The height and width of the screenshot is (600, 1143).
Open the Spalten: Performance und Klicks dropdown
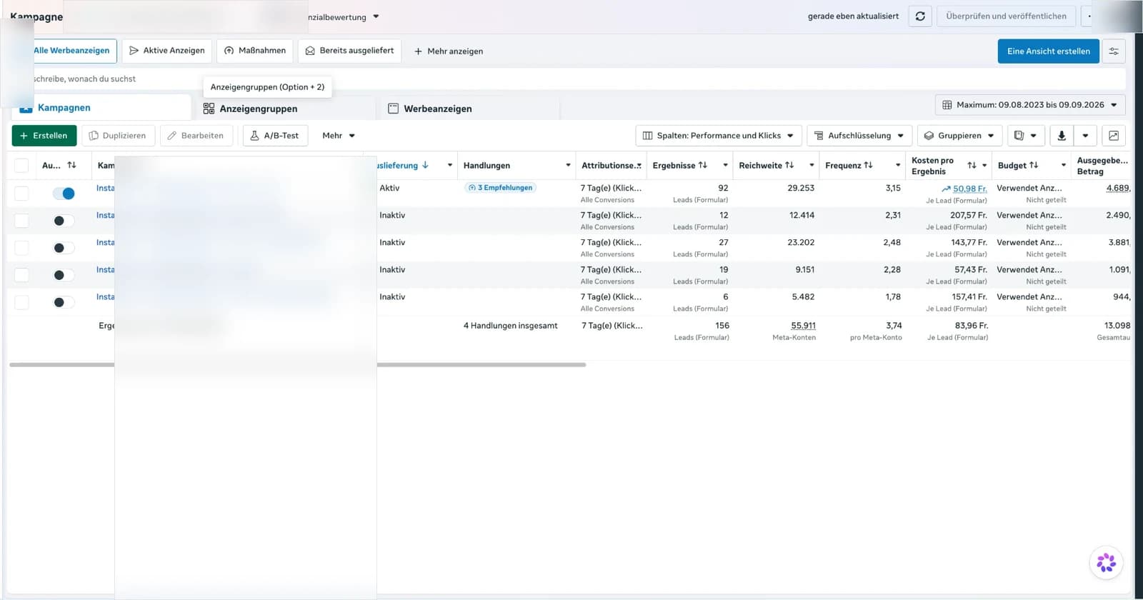(718, 136)
